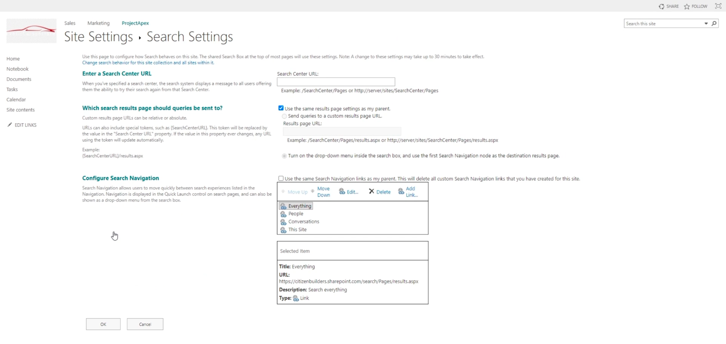The image size is (726, 344).
Task: Click the Share sync icon
Action: click(662, 6)
